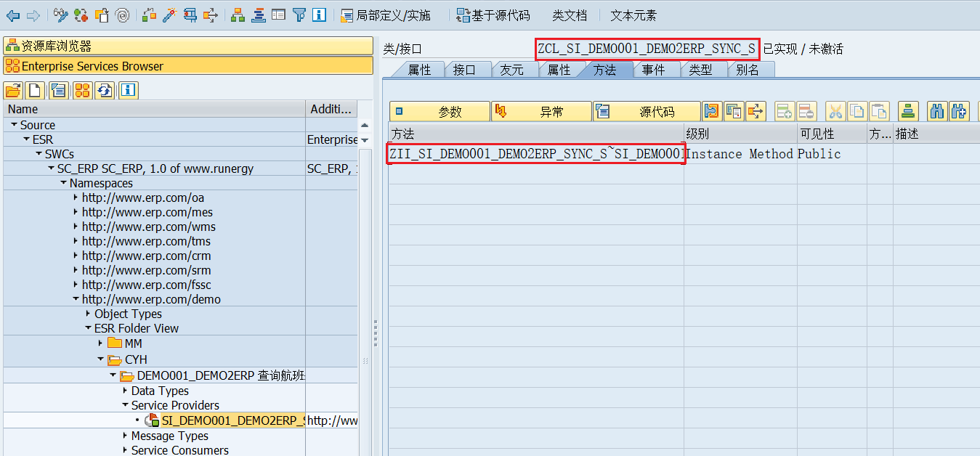Click the green sort stack icon
Image resolution: width=980 pixels, height=456 pixels.
click(x=907, y=111)
